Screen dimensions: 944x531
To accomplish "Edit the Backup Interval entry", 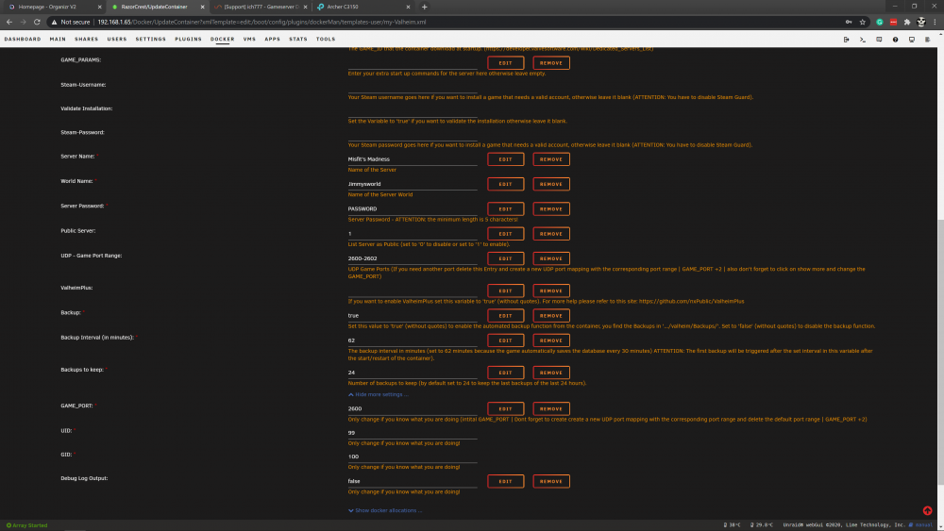I will [506, 340].
